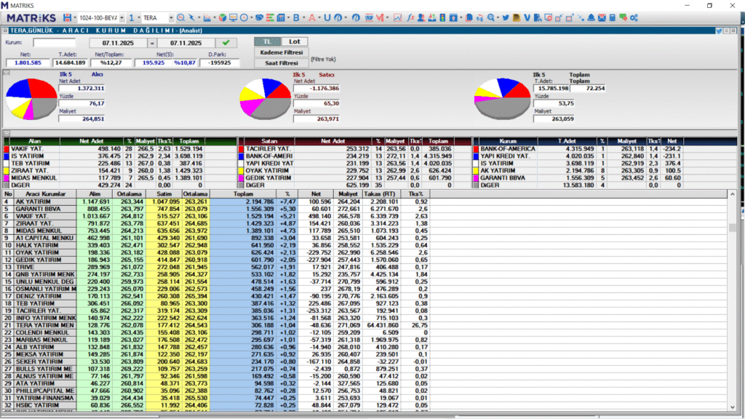Click the zoom magnifier icon near Twitter
745x419 pixels.
(x=491, y=17)
